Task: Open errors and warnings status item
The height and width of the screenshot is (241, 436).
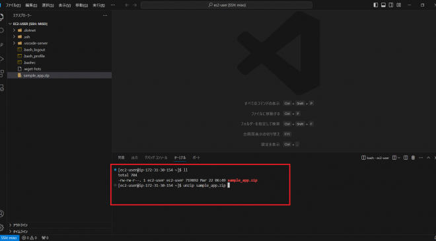Action: [30, 238]
